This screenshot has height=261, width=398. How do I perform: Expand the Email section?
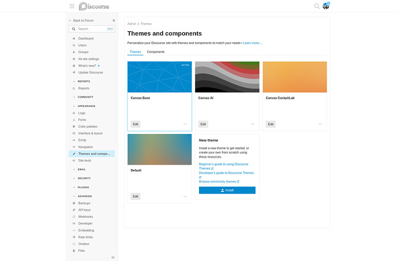pos(79,170)
